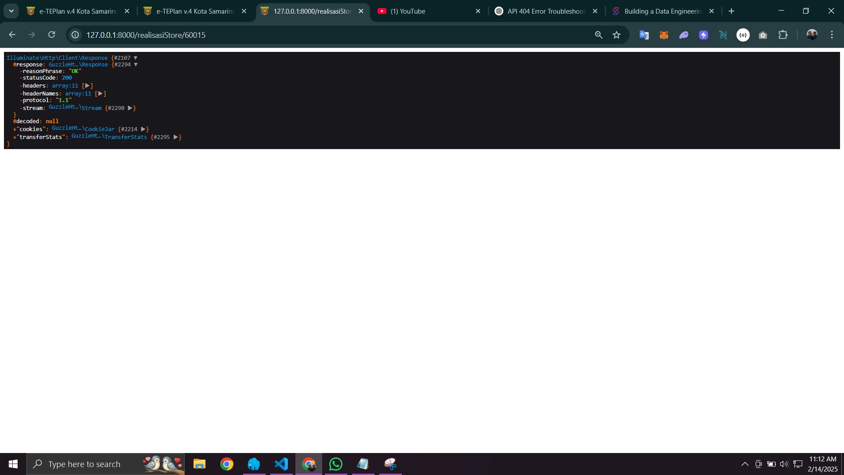Bookmark this page with star icon

tap(616, 35)
